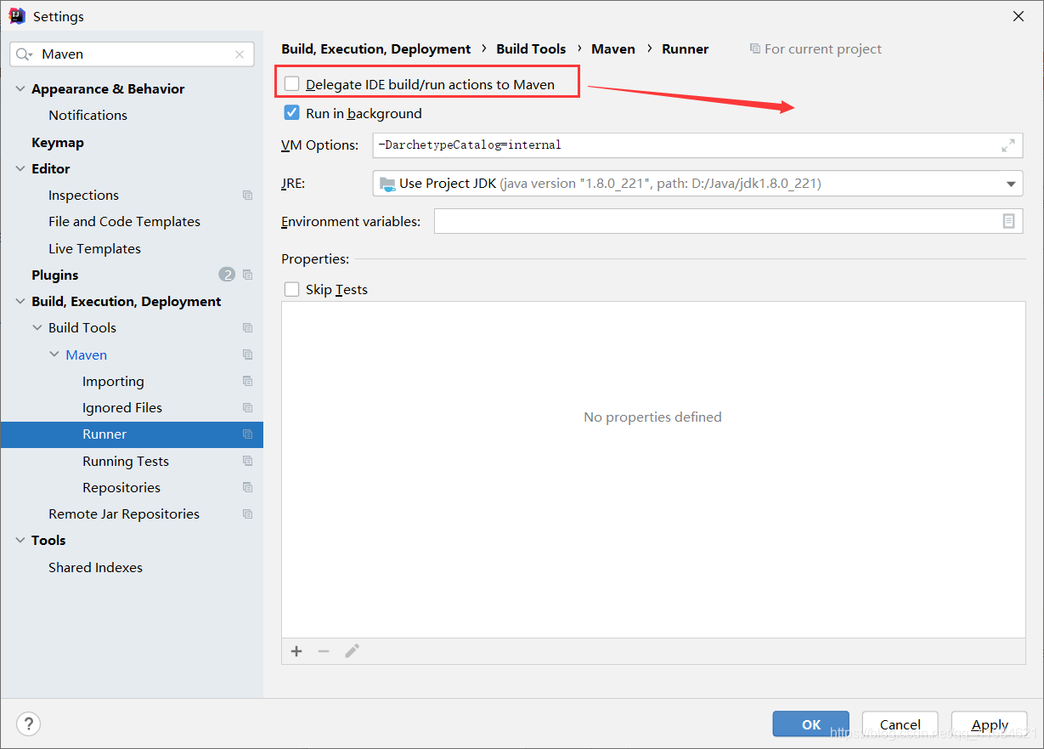The width and height of the screenshot is (1044, 749).
Task: Click Maven breadcrumb
Action: [613, 49]
